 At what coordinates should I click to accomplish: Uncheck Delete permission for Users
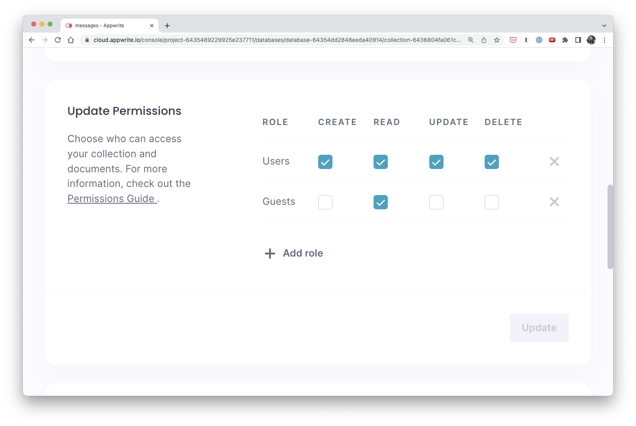point(492,162)
